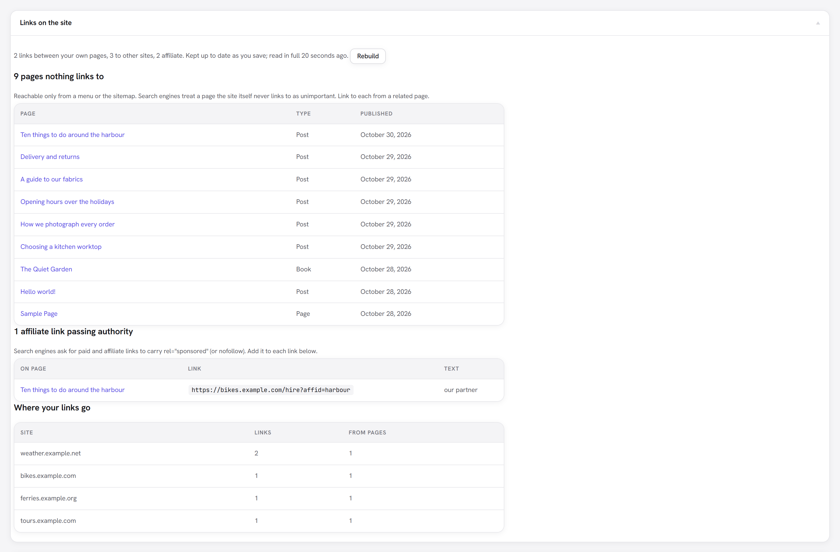Image resolution: width=840 pixels, height=552 pixels.
Task: Open 'Delivery and returns' page link
Action: 50,157
